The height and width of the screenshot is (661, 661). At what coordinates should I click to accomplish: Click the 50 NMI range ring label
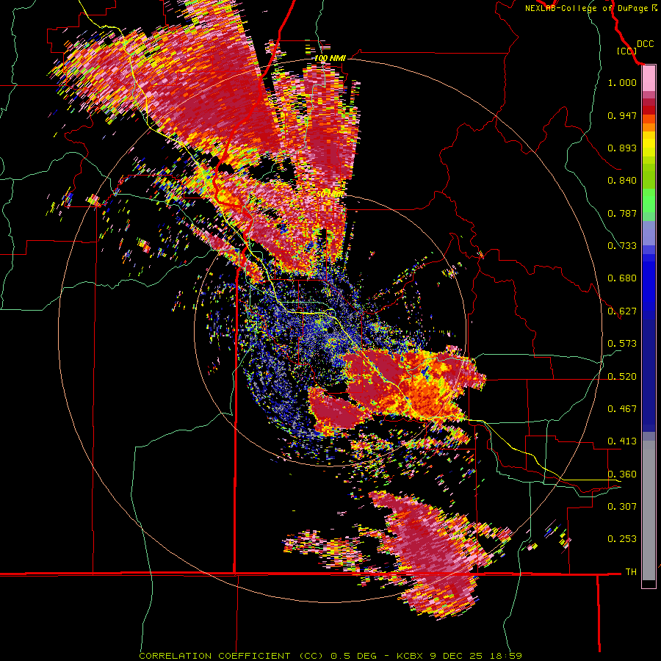tap(329, 195)
